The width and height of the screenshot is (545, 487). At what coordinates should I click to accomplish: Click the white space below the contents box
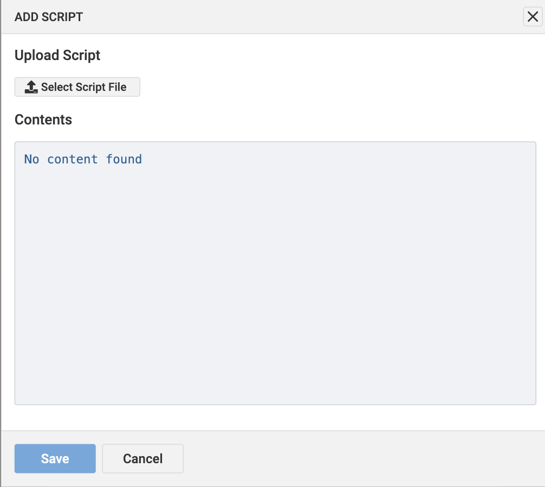(x=275, y=417)
